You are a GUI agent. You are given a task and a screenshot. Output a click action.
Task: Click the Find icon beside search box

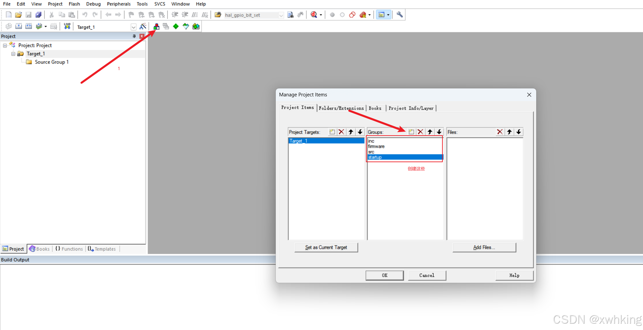click(x=290, y=15)
